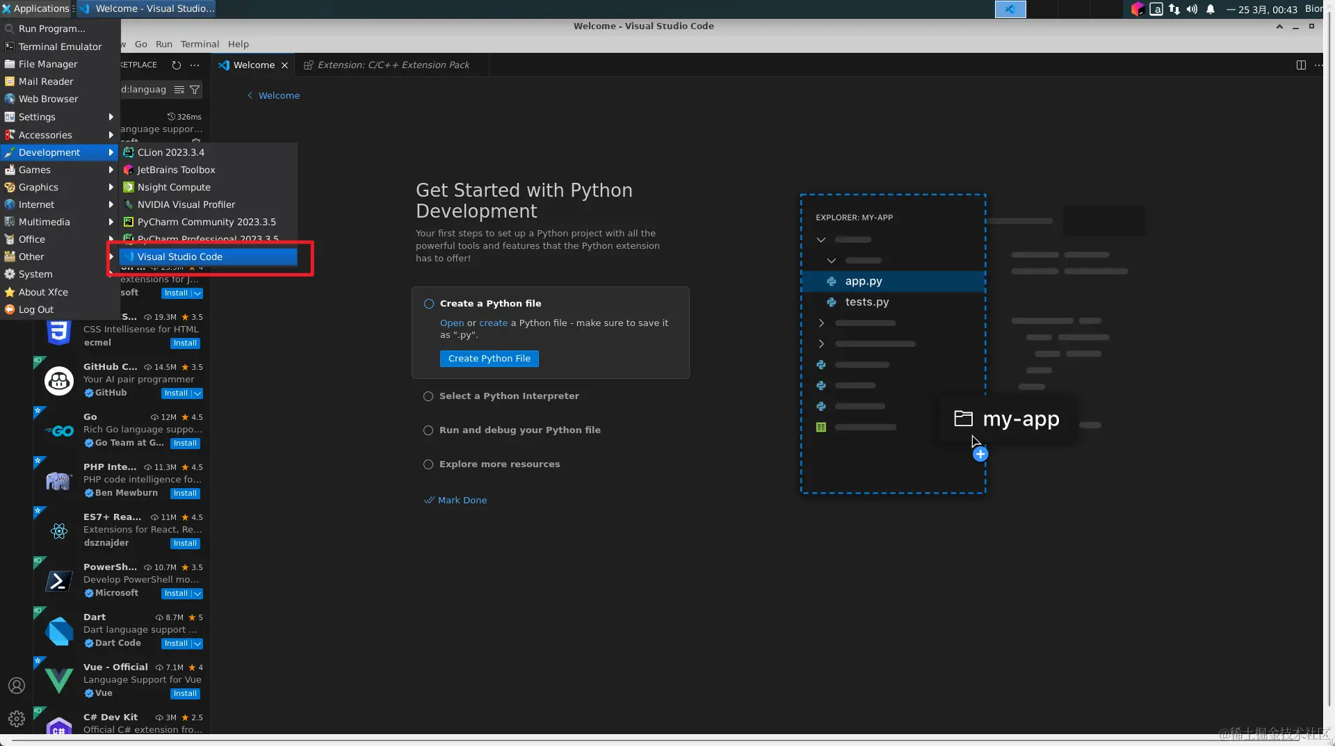Open the Applications menu button
The height and width of the screenshot is (746, 1335).
click(x=36, y=8)
